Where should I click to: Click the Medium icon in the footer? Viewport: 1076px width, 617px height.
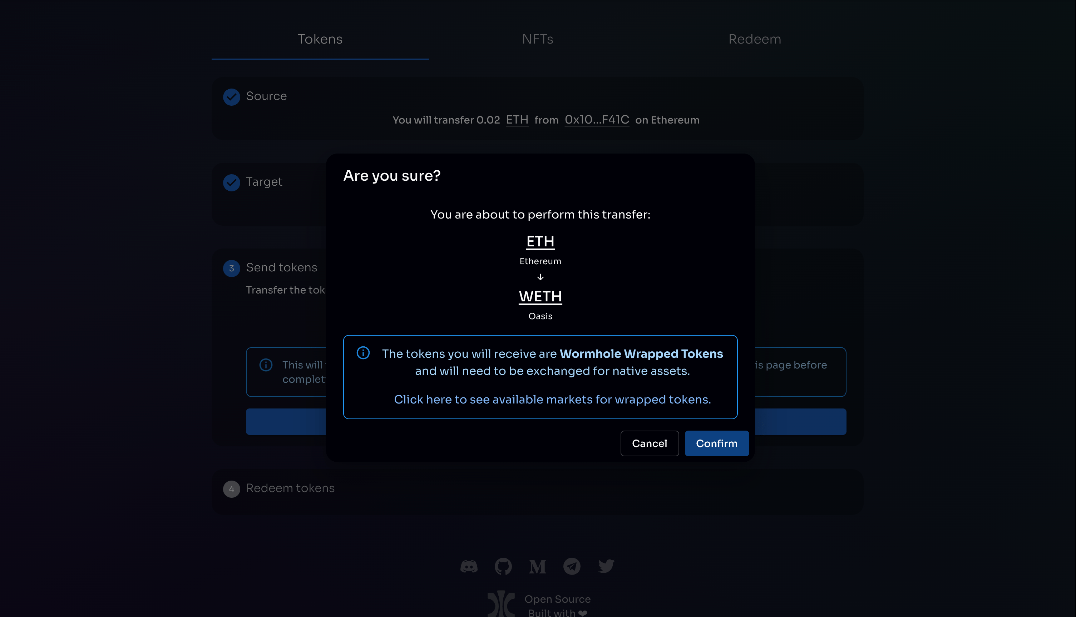(537, 566)
